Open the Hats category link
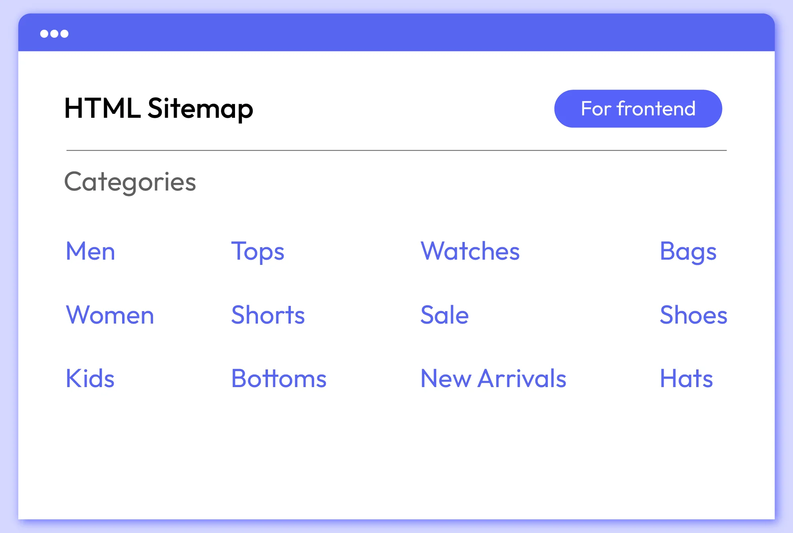The width and height of the screenshot is (793, 533). click(687, 378)
